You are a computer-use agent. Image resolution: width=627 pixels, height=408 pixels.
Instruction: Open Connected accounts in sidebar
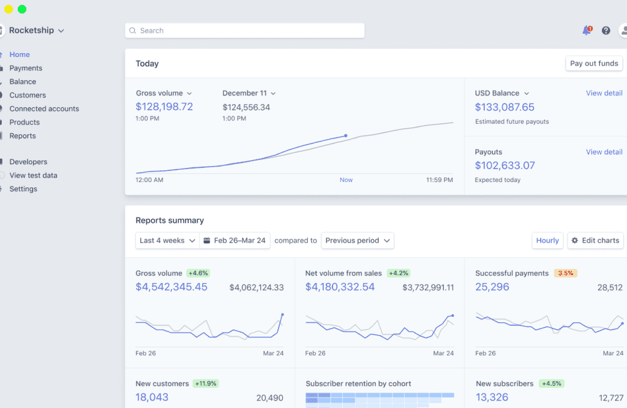(44, 108)
